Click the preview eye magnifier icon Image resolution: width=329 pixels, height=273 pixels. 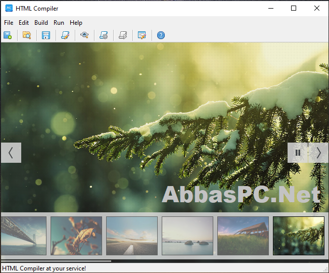(84, 35)
